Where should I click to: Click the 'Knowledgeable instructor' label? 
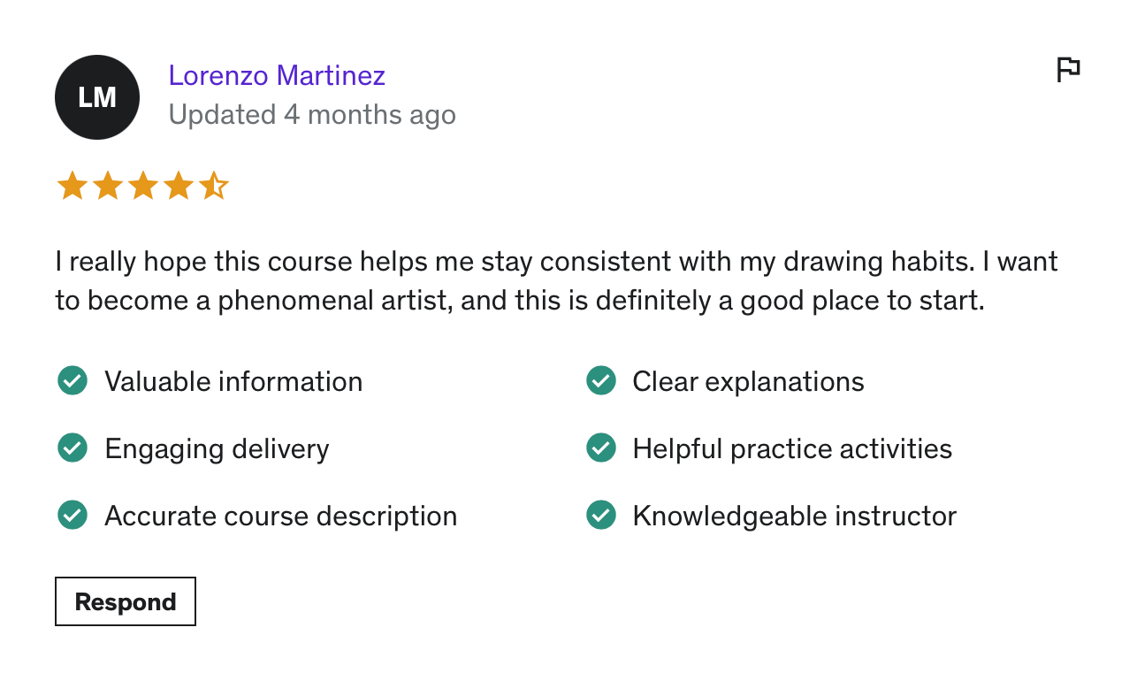[x=794, y=516]
